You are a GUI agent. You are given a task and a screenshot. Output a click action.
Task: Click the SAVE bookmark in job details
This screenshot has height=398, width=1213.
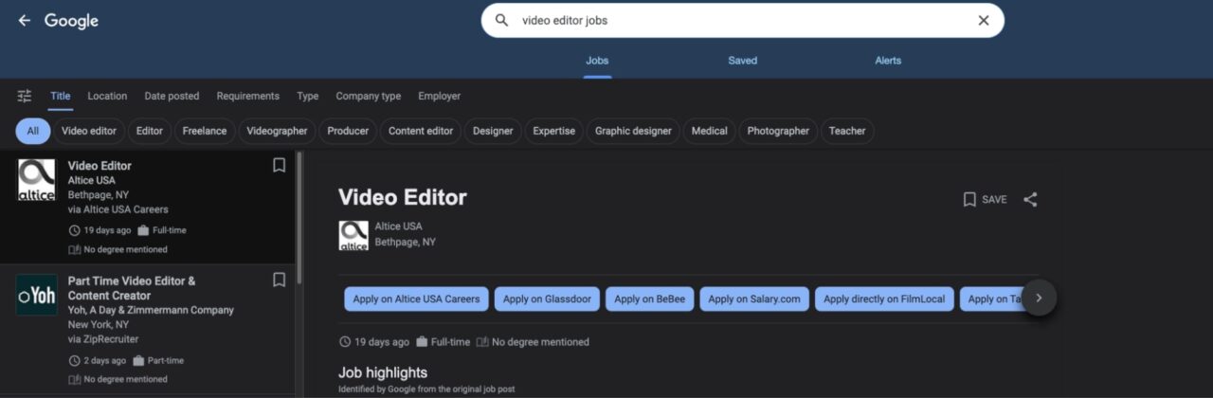tap(985, 199)
